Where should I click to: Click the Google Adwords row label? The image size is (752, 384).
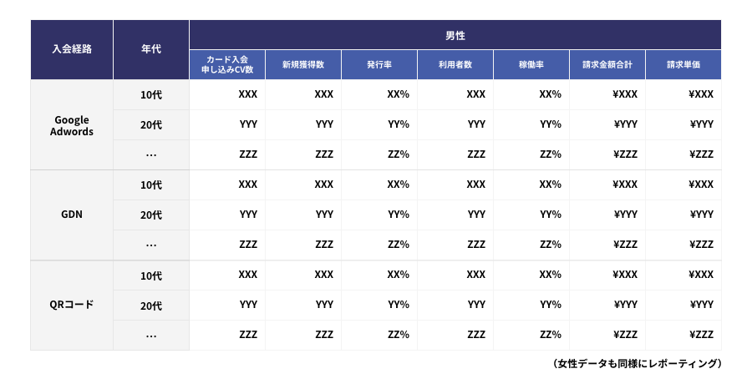pyautogui.click(x=72, y=125)
